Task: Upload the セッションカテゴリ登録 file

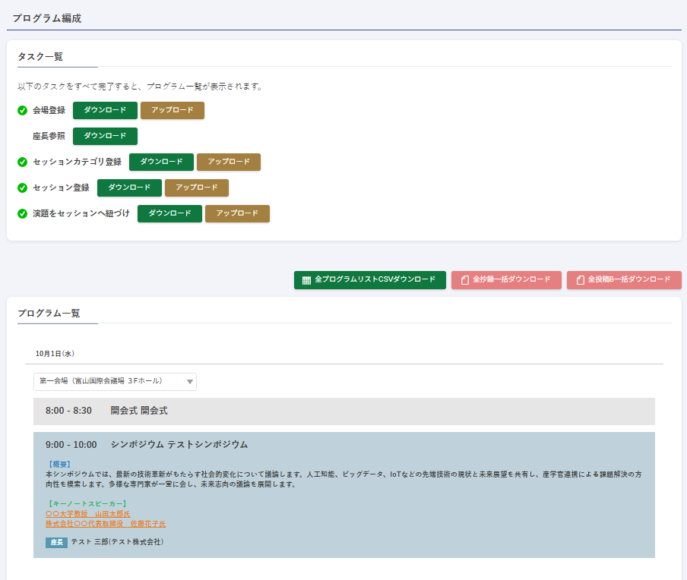Action: pyautogui.click(x=228, y=162)
